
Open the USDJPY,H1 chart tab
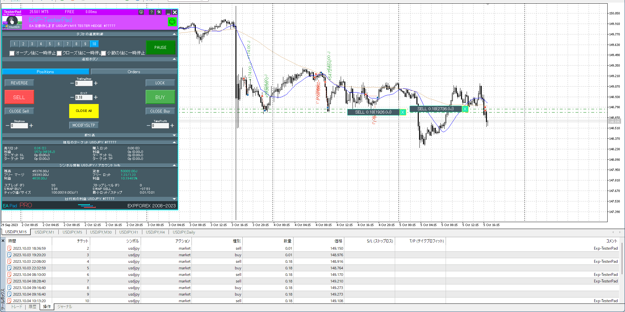pos(128,232)
